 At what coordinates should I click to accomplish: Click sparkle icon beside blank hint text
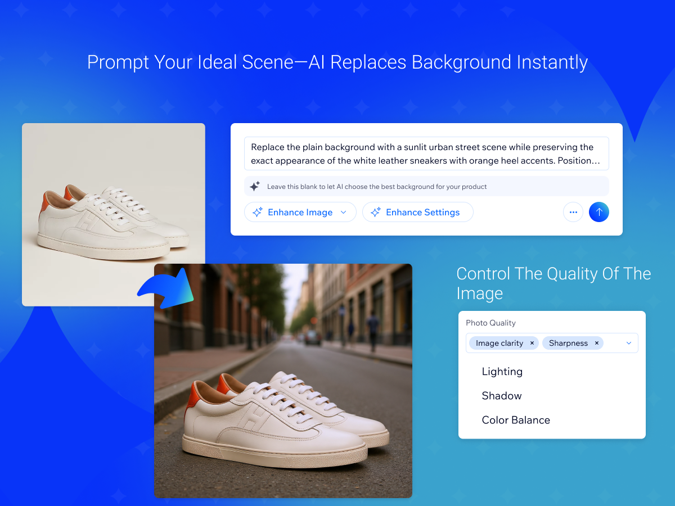pos(255,186)
